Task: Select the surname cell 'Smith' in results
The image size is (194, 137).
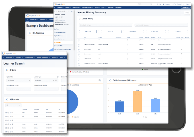Action: coord(24,124)
